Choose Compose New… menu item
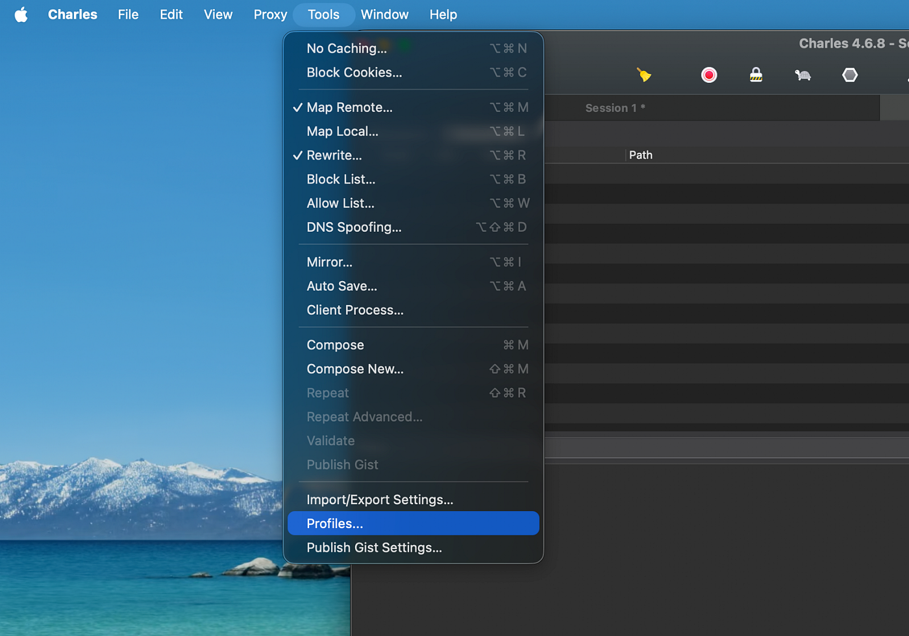Image resolution: width=909 pixels, height=636 pixels. pos(414,369)
